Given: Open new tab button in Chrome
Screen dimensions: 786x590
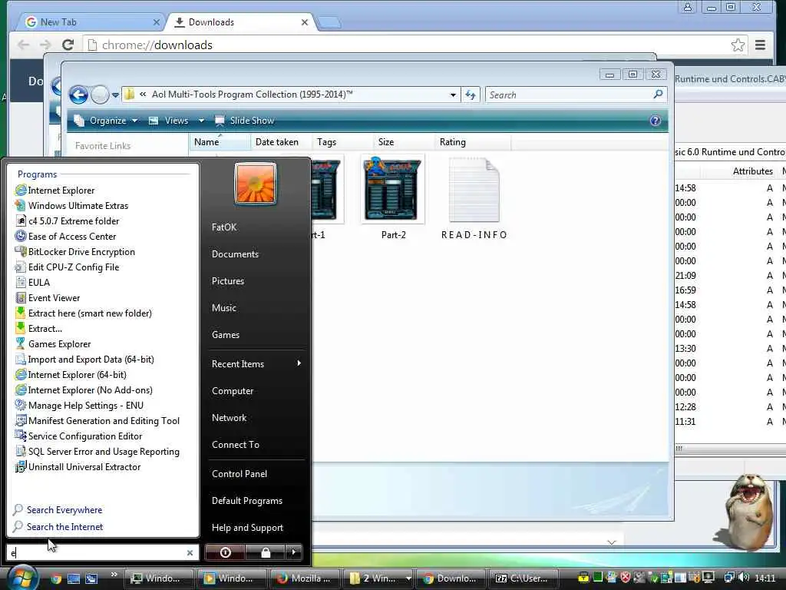Looking at the screenshot, I should click(x=329, y=22).
